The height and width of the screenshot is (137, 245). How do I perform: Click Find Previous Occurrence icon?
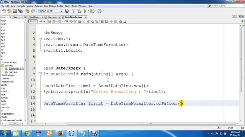click(71, 21)
